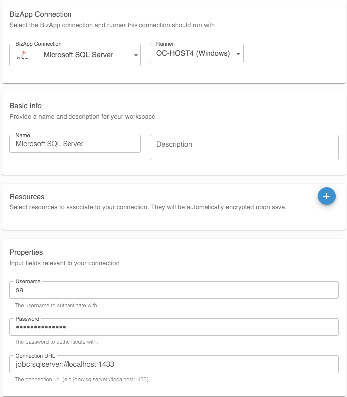The height and width of the screenshot is (397, 347).
Task: Add a resource with the plus button
Action: [x=326, y=196]
